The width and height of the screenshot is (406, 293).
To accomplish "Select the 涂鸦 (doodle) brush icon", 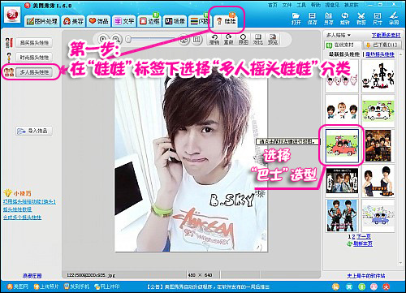I will (394, 19).
